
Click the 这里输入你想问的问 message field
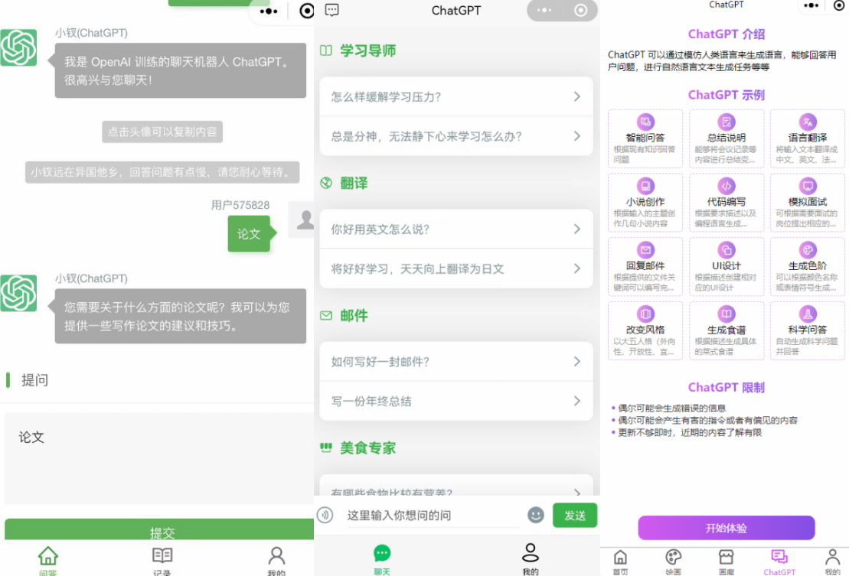point(432,515)
